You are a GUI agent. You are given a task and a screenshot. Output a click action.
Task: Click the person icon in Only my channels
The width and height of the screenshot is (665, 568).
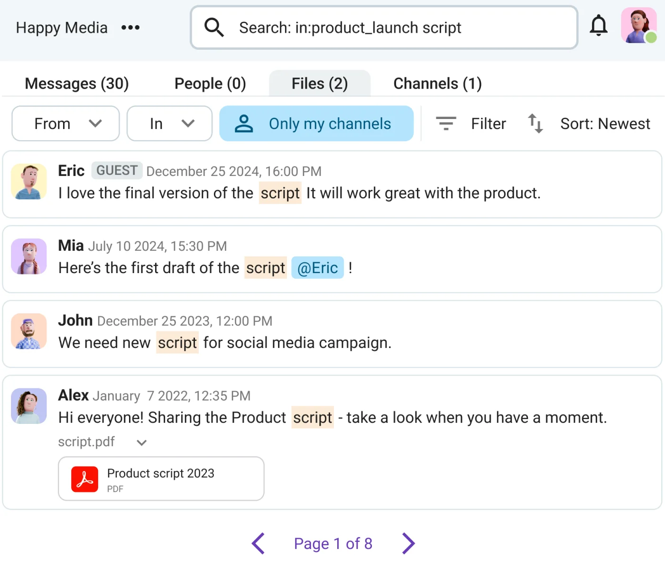point(244,123)
